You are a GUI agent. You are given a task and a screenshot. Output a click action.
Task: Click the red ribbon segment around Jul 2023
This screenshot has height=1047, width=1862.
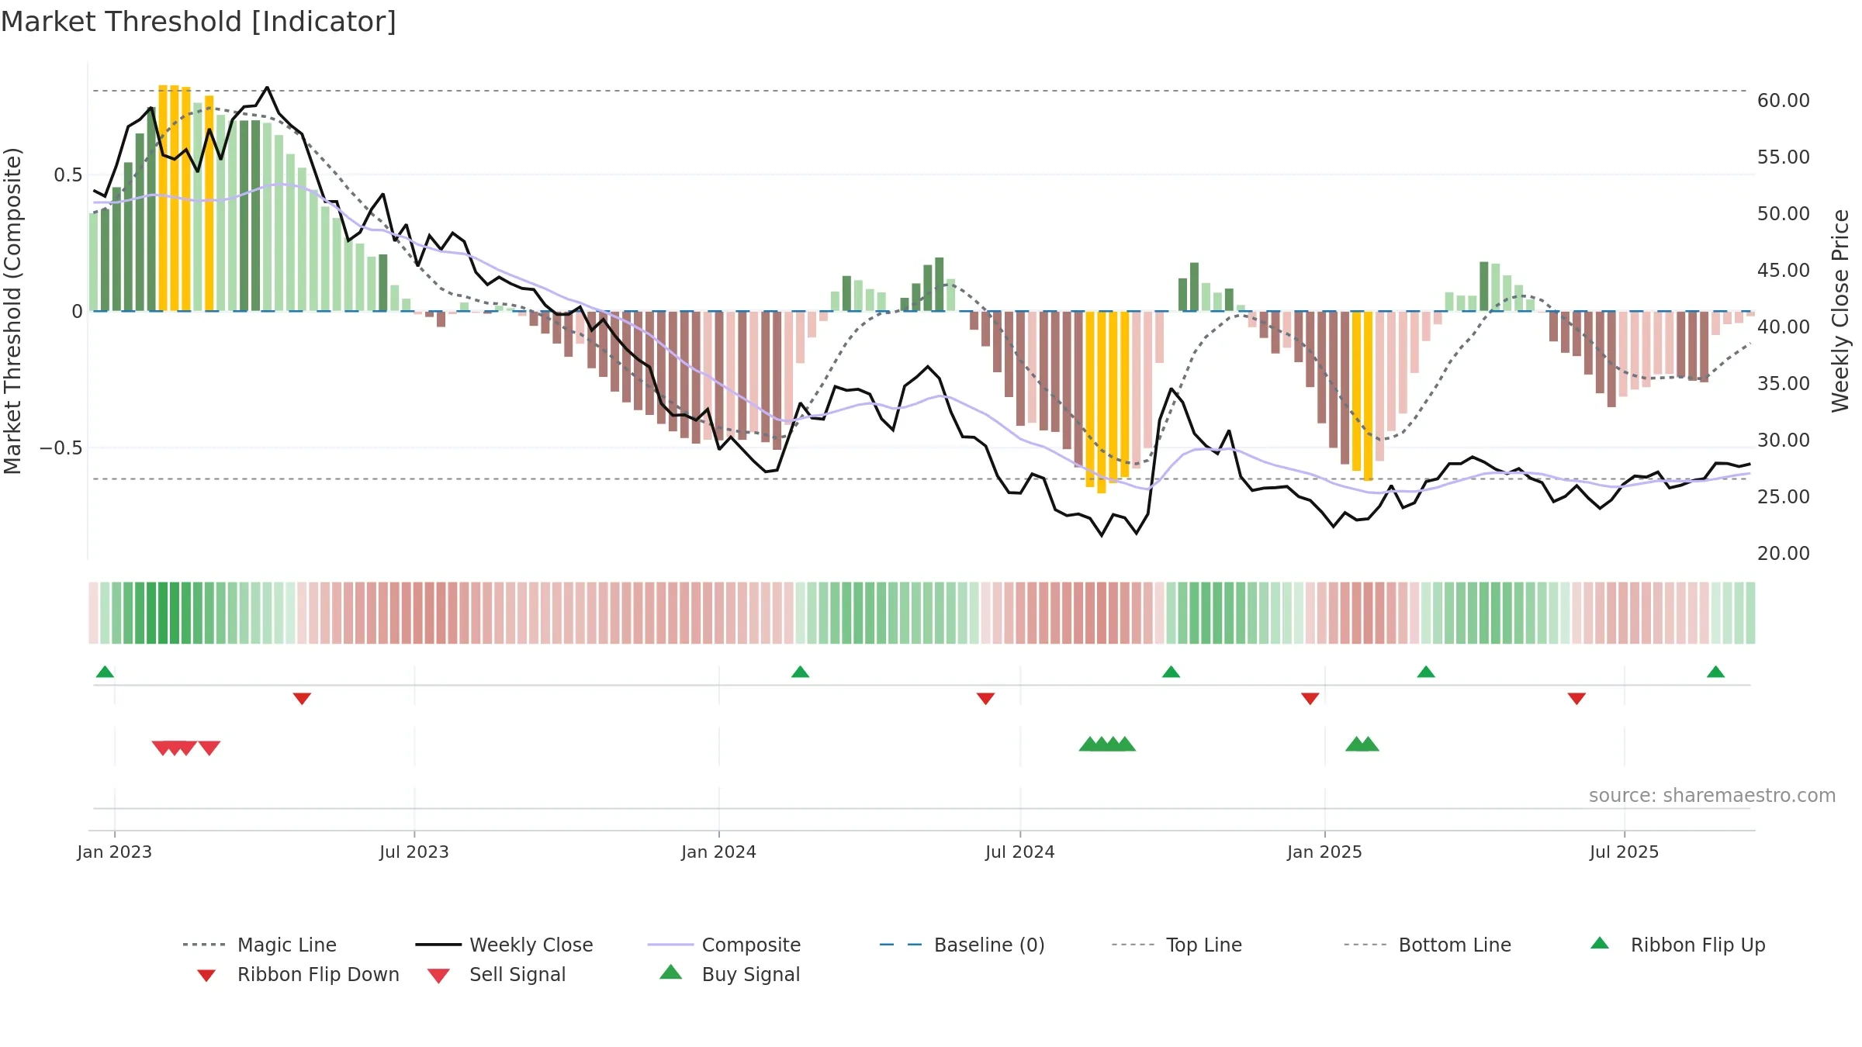[x=418, y=613]
